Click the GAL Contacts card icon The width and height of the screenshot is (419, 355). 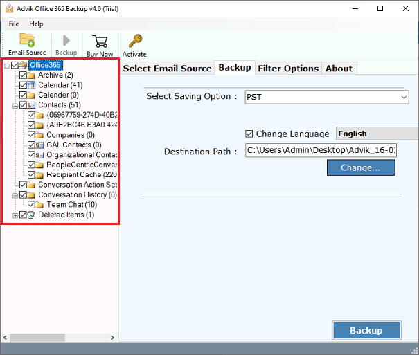[x=39, y=145]
